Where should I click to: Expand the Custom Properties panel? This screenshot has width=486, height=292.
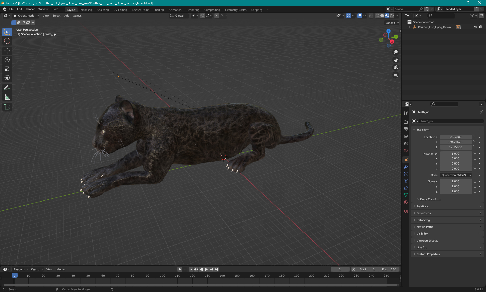[x=428, y=254]
